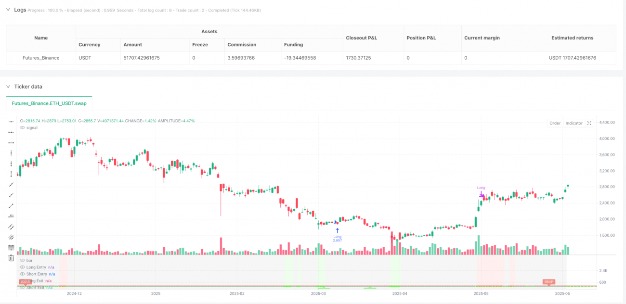This screenshot has width=626, height=304.
Task: Collapse the Logs section
Action: tap(8, 9)
